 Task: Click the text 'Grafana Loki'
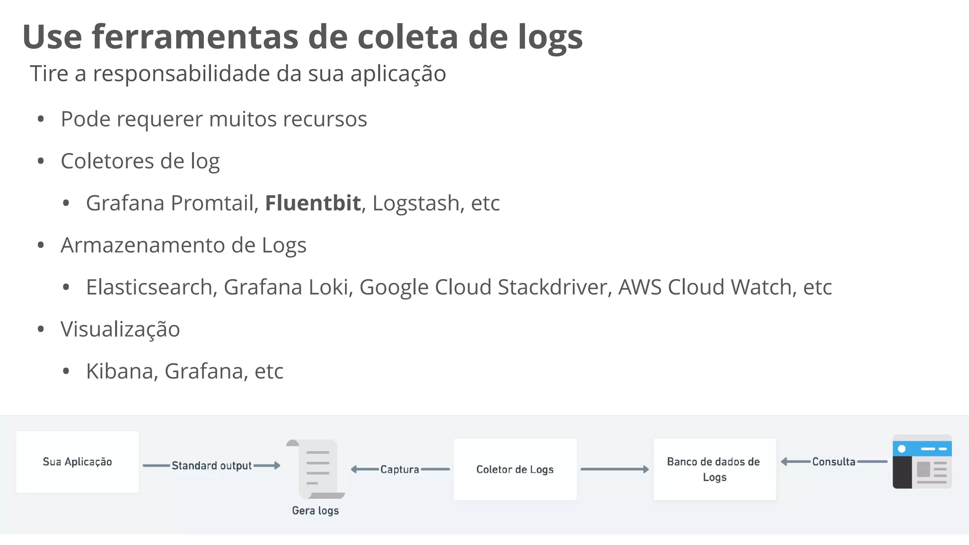click(x=286, y=287)
